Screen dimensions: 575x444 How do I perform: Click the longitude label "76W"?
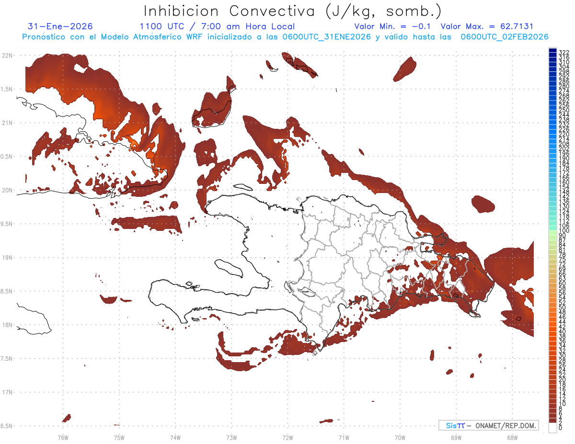pyautogui.click(x=63, y=437)
